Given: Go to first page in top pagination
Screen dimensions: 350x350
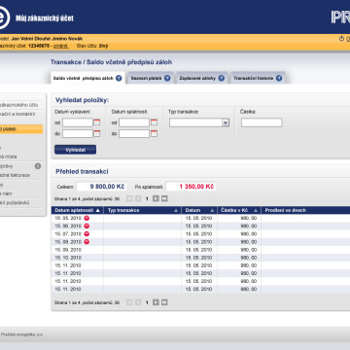Looking at the screenshot, I should pyautogui.click(x=129, y=198).
